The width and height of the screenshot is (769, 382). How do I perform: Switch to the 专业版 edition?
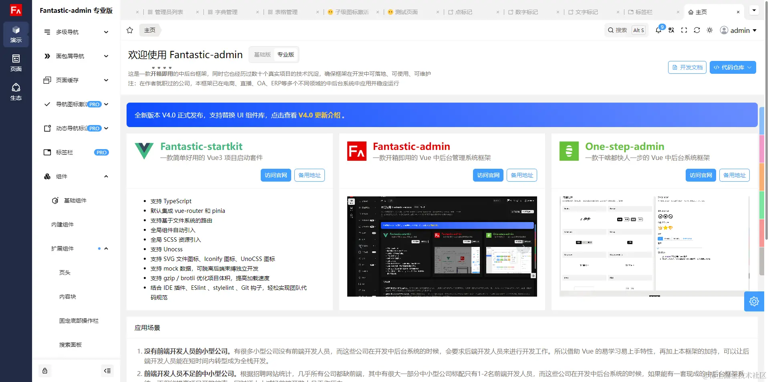pos(286,55)
